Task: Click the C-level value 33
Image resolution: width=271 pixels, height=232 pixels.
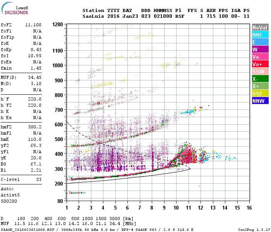Action: pyautogui.click(x=38, y=179)
